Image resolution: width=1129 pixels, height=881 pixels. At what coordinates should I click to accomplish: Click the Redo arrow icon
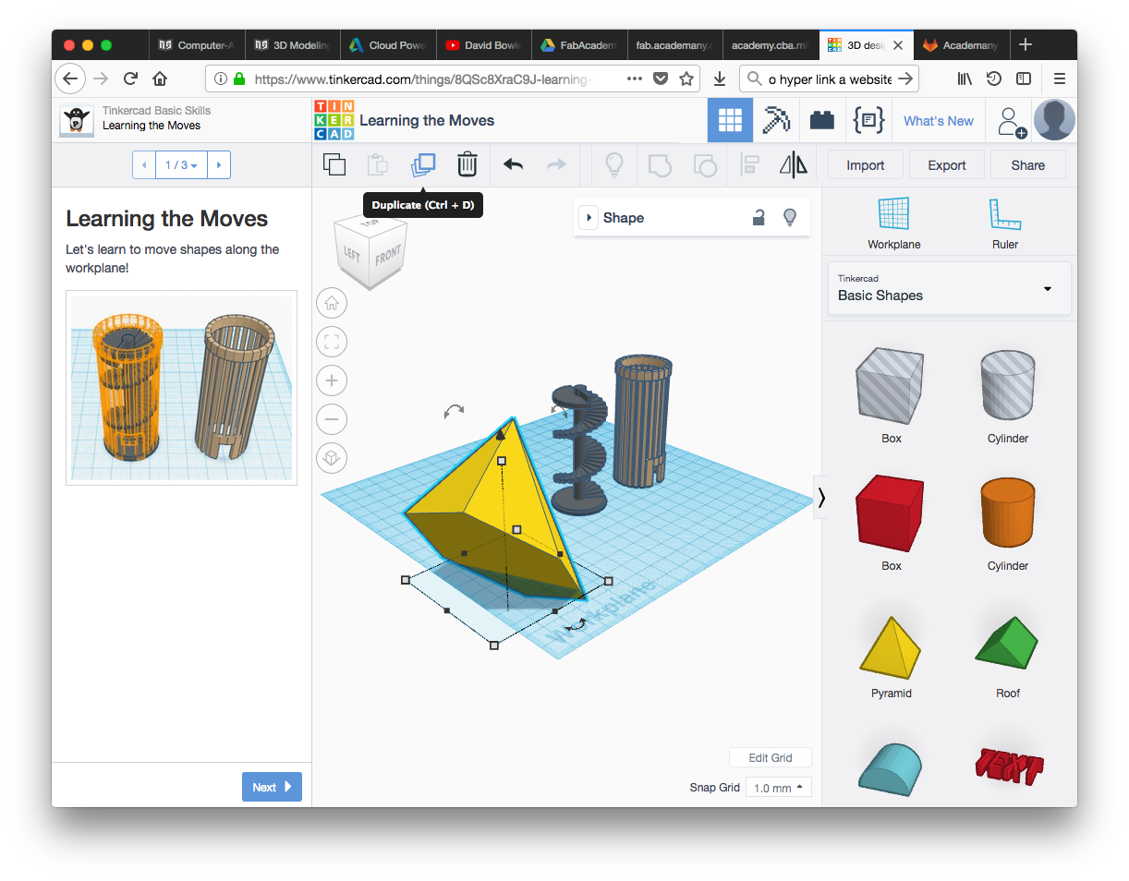pyautogui.click(x=556, y=165)
